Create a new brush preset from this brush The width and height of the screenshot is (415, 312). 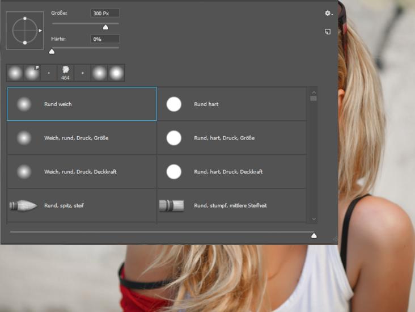pyautogui.click(x=328, y=32)
